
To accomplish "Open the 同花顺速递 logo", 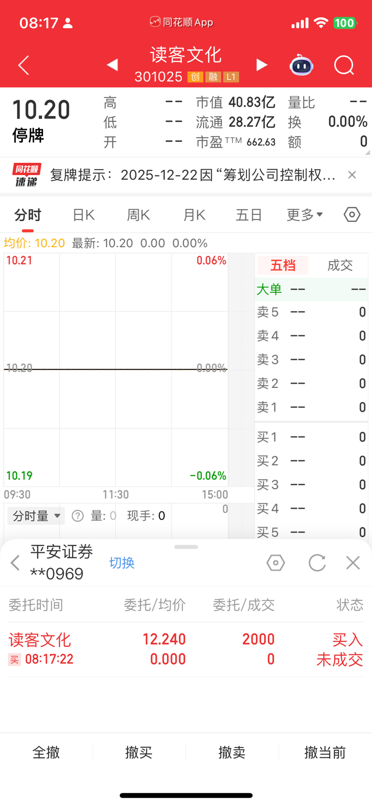I will coord(26,175).
